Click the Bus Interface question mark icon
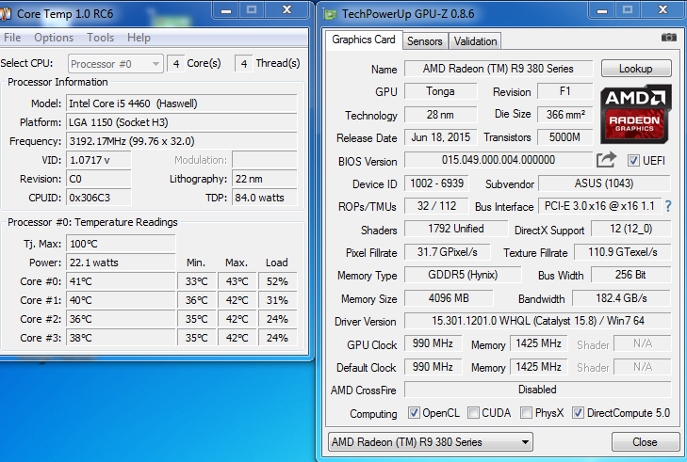Viewport: 687px width, 462px height. (x=668, y=206)
